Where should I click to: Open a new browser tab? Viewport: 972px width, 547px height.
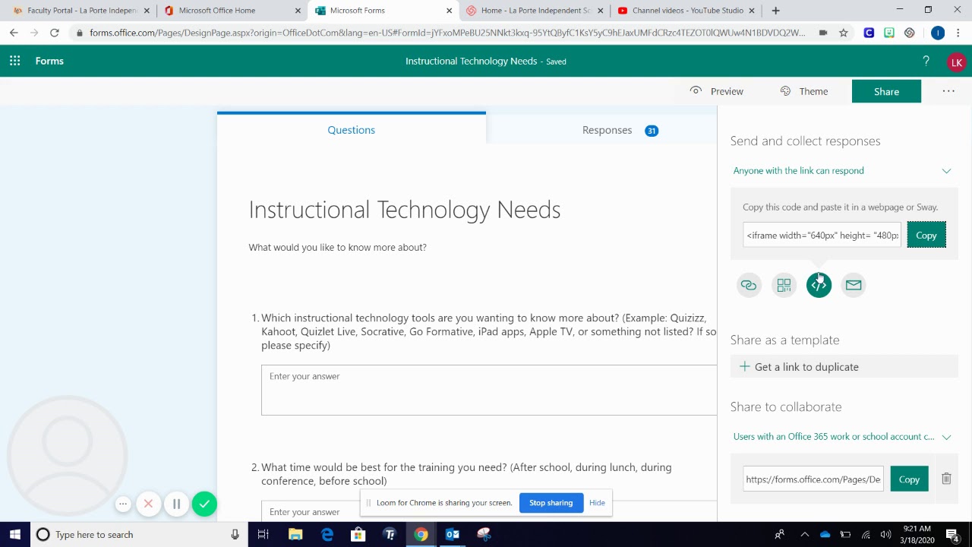coord(775,11)
